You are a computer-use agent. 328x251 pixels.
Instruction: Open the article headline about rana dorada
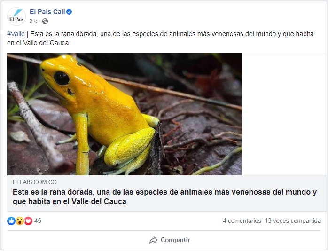pos(164,196)
